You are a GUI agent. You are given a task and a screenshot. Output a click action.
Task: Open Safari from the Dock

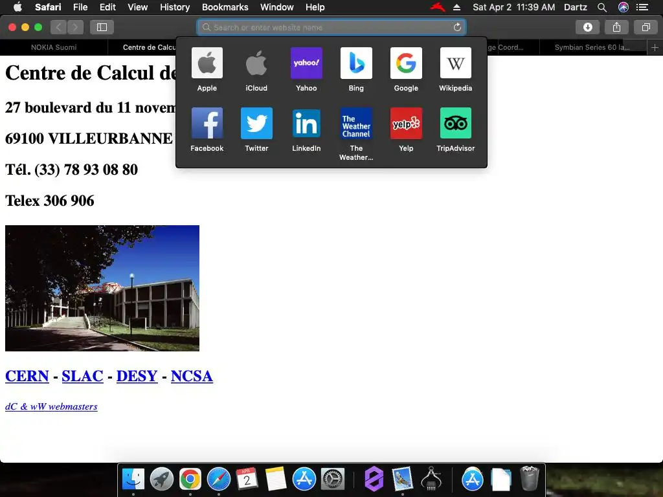219,480
